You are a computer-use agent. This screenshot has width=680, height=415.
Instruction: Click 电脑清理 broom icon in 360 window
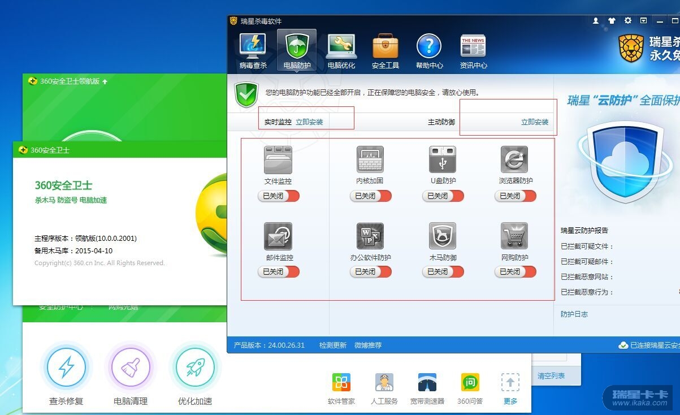131,368
